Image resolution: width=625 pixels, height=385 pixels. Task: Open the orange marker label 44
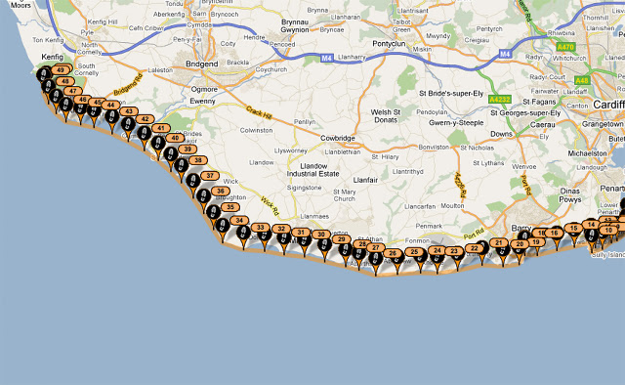click(x=110, y=106)
